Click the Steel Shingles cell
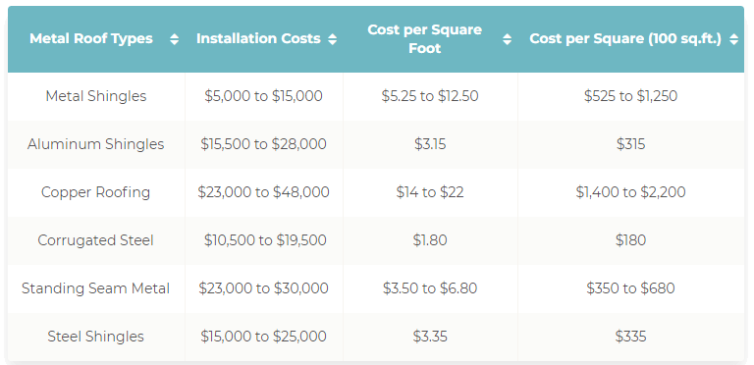 coord(96,337)
